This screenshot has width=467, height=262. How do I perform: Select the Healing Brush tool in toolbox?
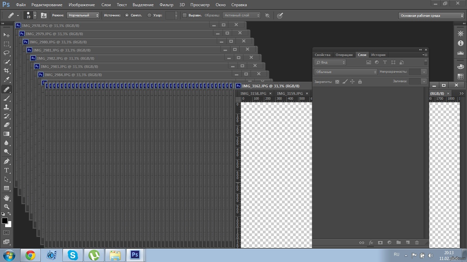6,89
